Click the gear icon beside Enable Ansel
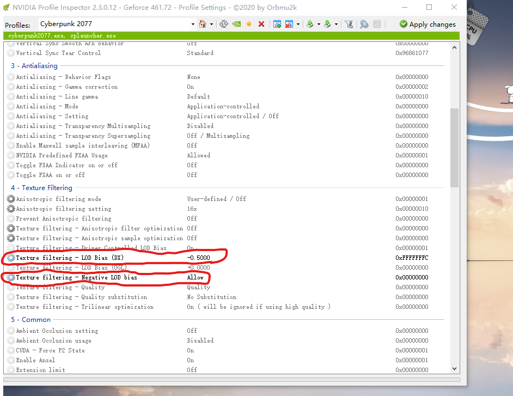The width and height of the screenshot is (513, 396). coord(11,360)
